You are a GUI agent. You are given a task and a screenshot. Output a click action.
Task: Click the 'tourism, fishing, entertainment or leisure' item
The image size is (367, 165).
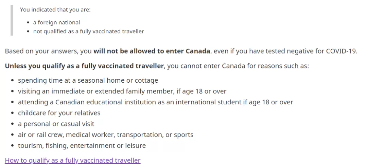82,146
